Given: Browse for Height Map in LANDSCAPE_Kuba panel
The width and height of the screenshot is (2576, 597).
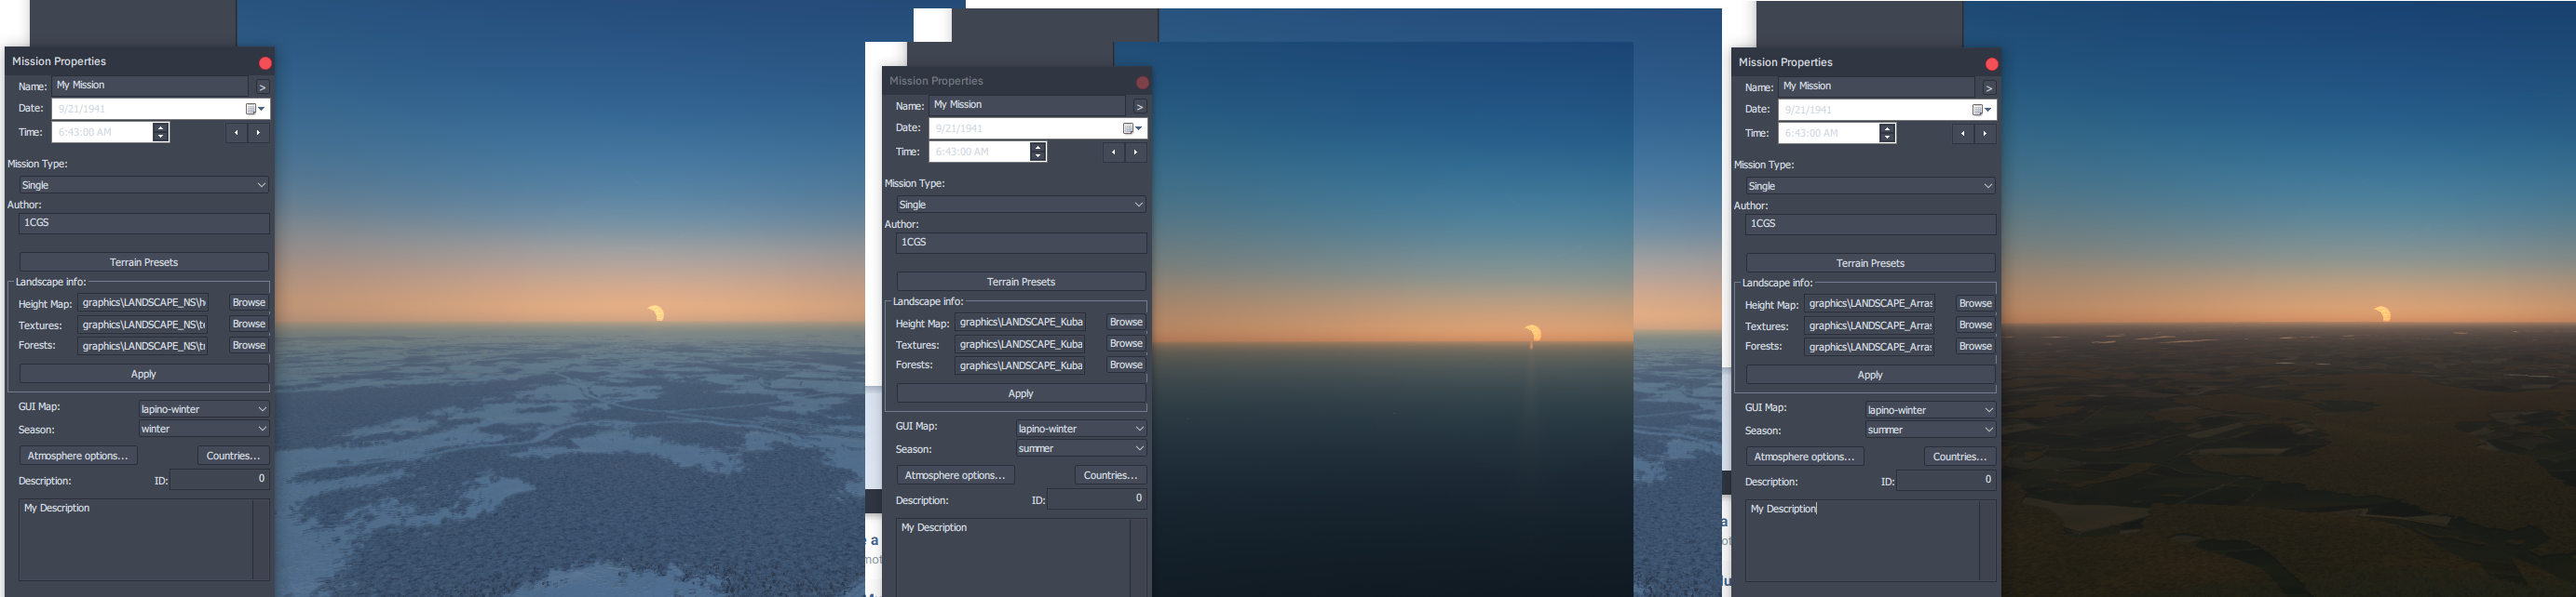Looking at the screenshot, I should pos(1125,323).
